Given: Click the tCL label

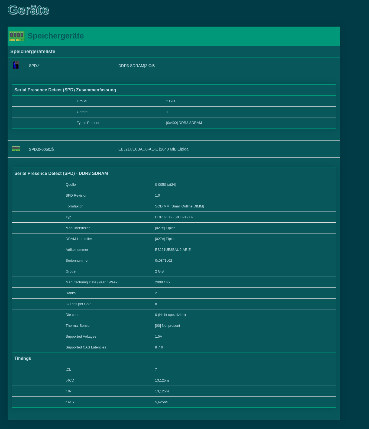Looking at the screenshot, I should coord(68,370).
